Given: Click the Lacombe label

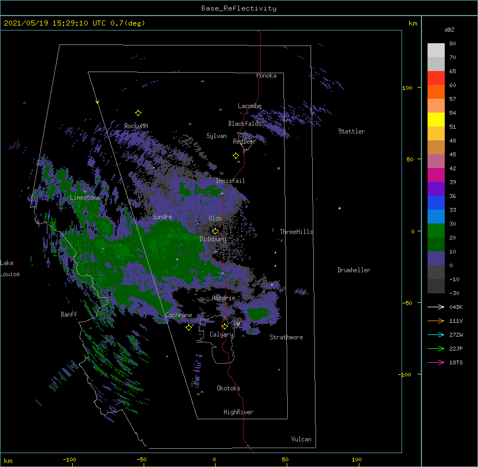Looking at the screenshot, I should (x=250, y=106).
